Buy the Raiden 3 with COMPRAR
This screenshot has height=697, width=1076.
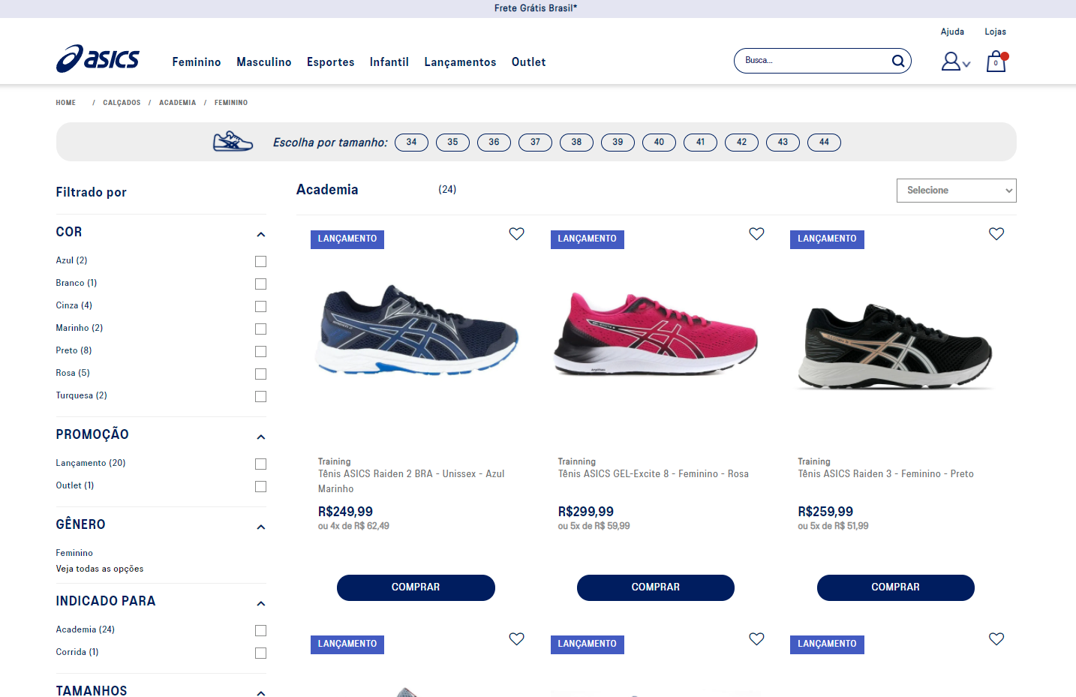896,587
